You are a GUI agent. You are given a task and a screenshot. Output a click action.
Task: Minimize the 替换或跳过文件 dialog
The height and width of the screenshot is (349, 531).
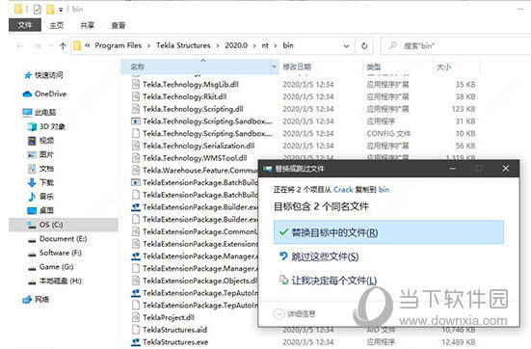pyautogui.click(x=452, y=169)
